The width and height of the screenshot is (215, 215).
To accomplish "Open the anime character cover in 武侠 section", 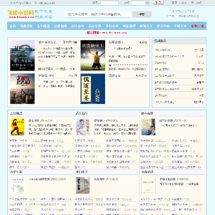I will [x=83, y=127].
